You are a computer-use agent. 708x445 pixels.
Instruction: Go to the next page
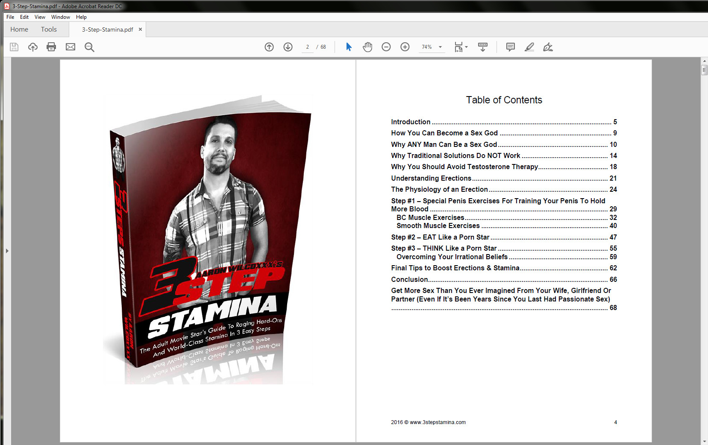288,47
